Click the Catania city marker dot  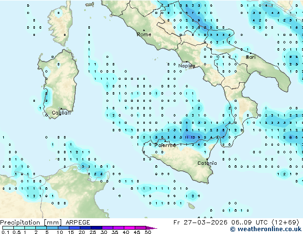pos(207,160)
